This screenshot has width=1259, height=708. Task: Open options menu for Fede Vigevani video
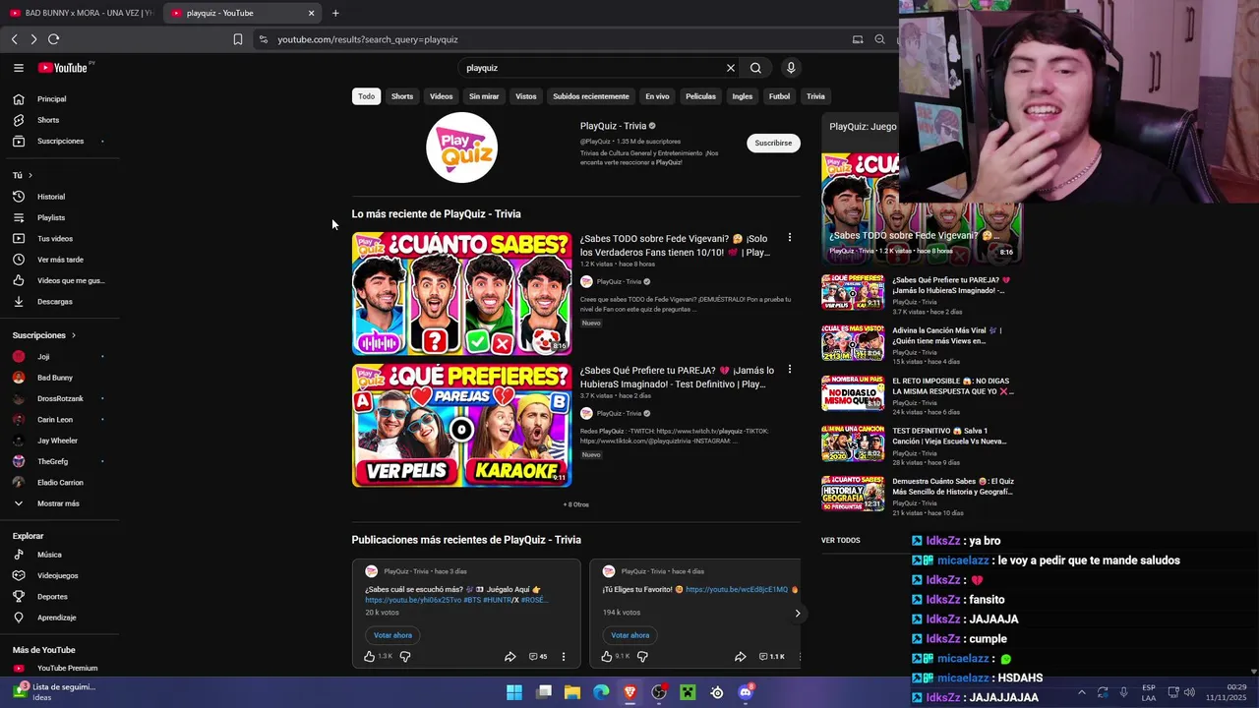point(789,238)
